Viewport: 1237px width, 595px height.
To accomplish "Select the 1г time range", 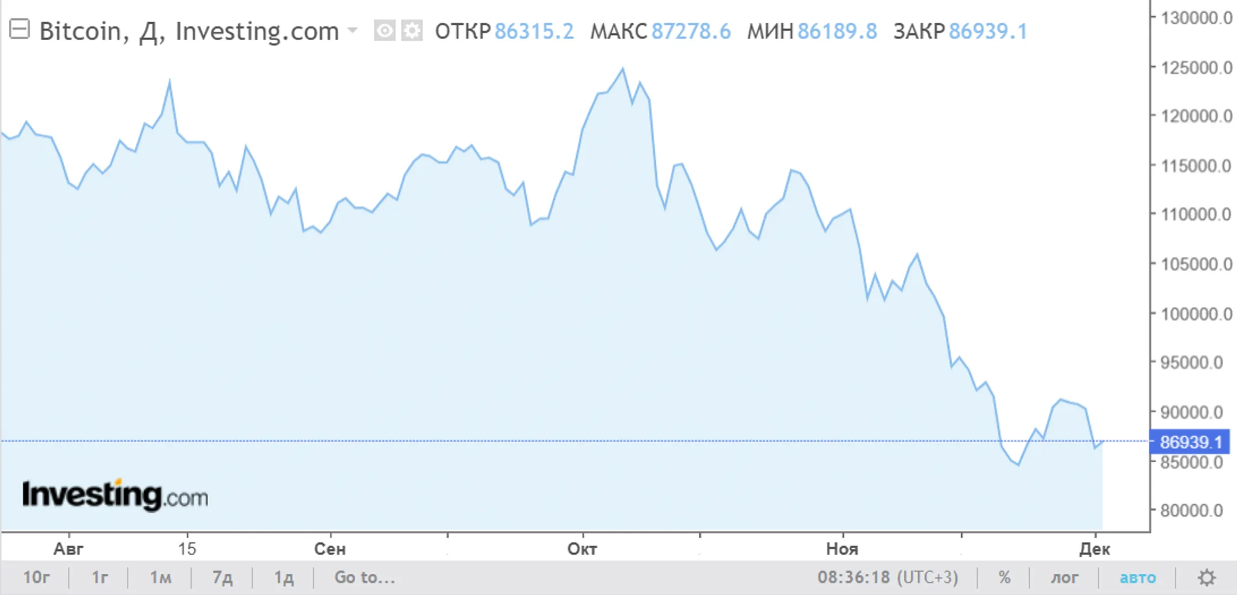I will pos(100,578).
